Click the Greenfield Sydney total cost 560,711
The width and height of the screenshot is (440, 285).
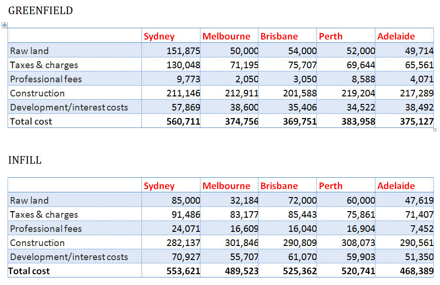click(x=183, y=121)
